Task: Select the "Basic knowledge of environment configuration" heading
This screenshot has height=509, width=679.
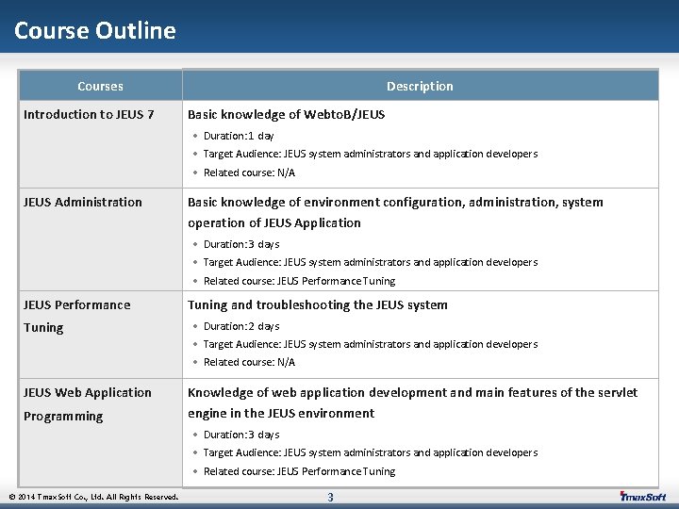Action: (395, 212)
